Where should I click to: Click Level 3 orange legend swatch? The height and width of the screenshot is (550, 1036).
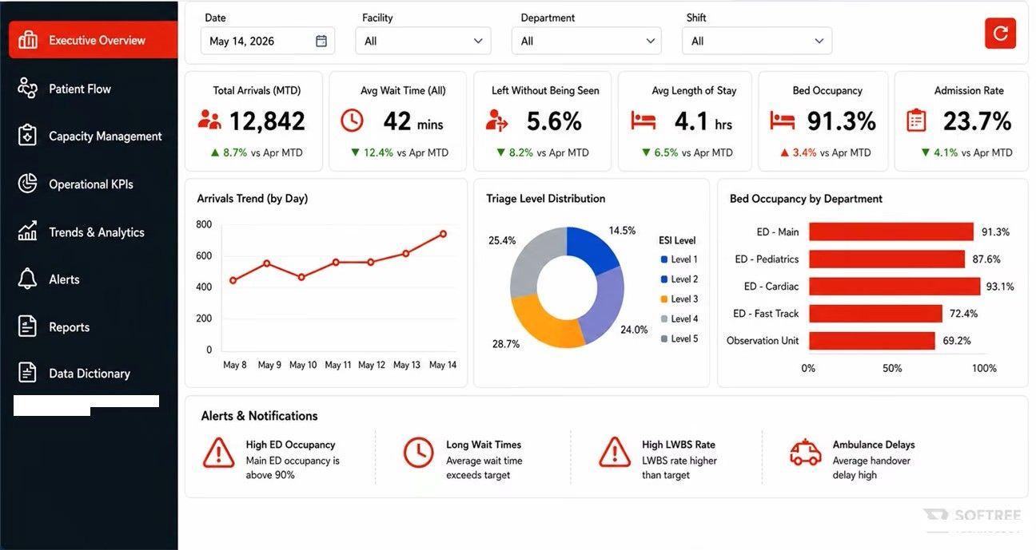[x=663, y=299]
